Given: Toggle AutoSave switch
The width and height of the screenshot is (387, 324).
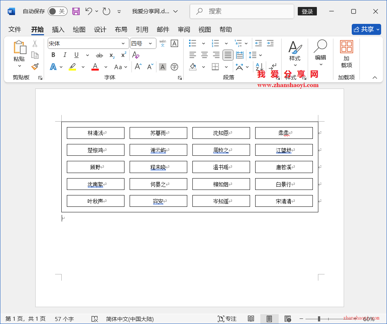Looking at the screenshot, I should coord(58,11).
